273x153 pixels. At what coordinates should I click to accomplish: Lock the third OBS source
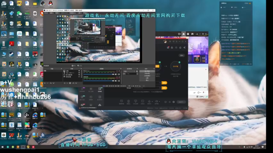[82, 75]
